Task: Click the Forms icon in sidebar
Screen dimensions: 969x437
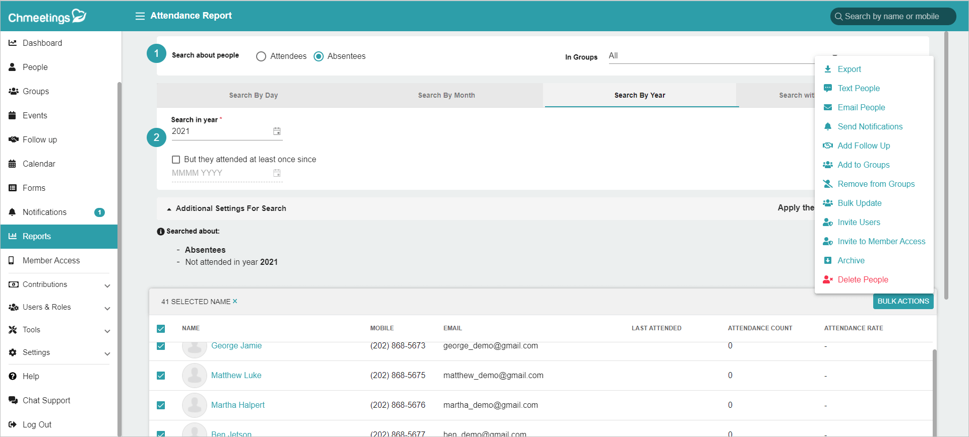Action: (13, 188)
